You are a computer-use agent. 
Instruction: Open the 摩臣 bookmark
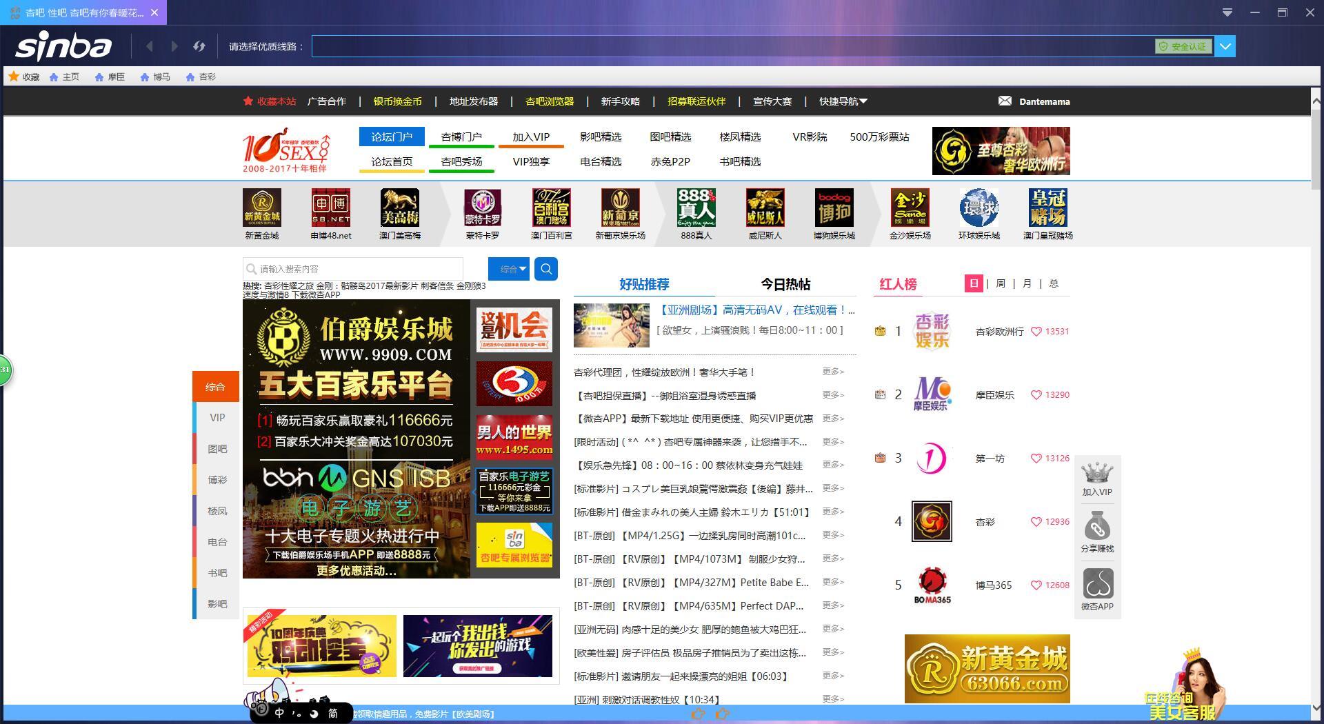(x=110, y=77)
